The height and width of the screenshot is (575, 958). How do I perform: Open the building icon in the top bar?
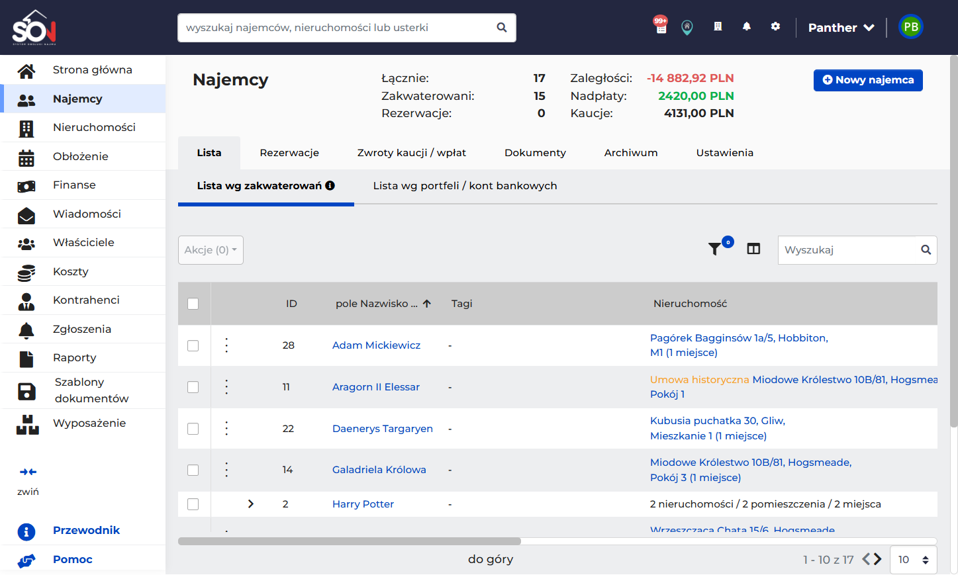[x=718, y=26]
